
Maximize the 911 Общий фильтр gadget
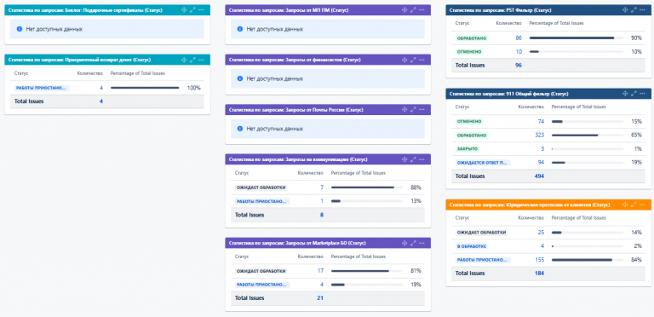(634, 94)
